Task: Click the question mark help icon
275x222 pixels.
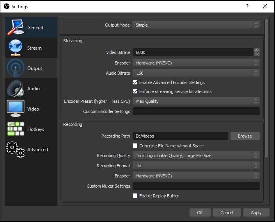Action: [247, 7]
